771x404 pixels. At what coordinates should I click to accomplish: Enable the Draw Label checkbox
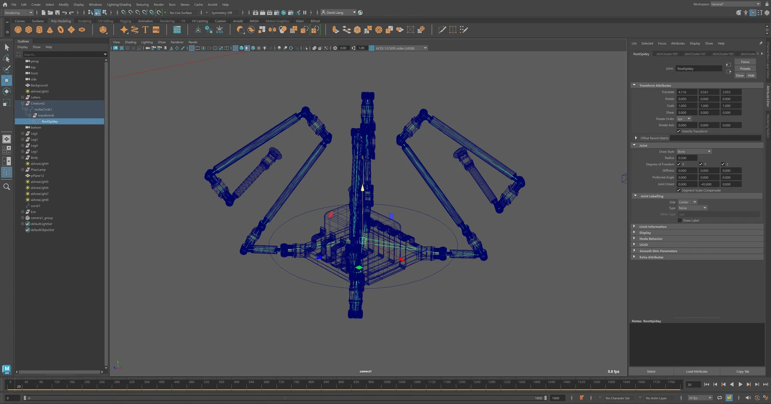click(680, 220)
